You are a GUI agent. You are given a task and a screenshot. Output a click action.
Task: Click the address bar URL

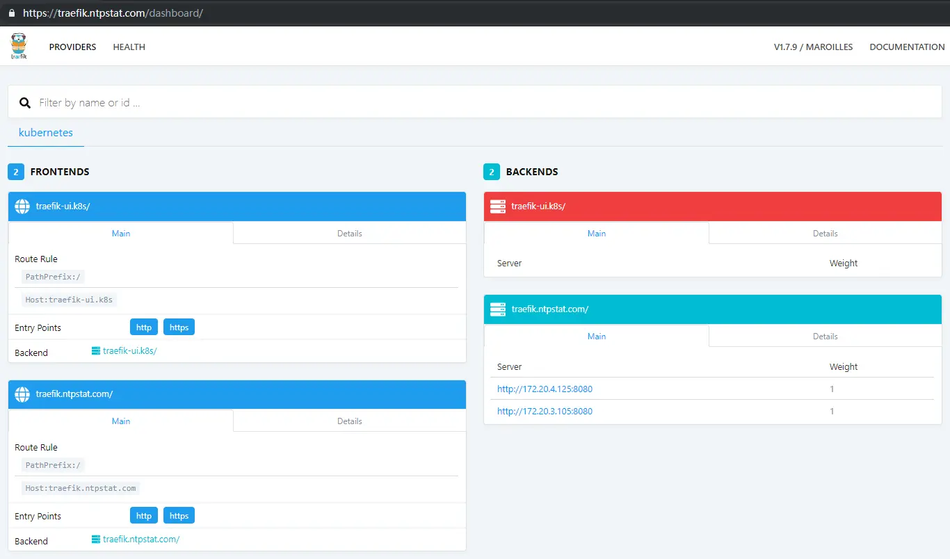pyautogui.click(x=113, y=13)
